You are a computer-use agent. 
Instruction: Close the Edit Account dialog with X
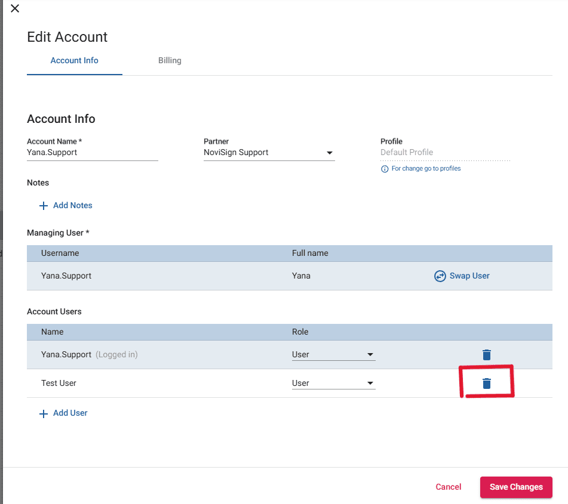click(x=15, y=8)
